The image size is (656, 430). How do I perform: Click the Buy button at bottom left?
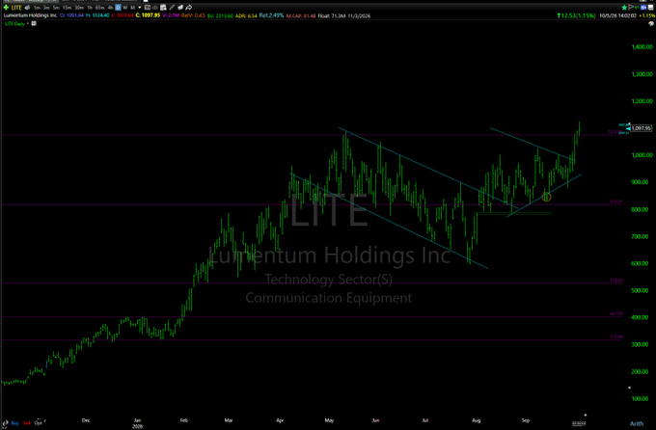tap(15, 423)
